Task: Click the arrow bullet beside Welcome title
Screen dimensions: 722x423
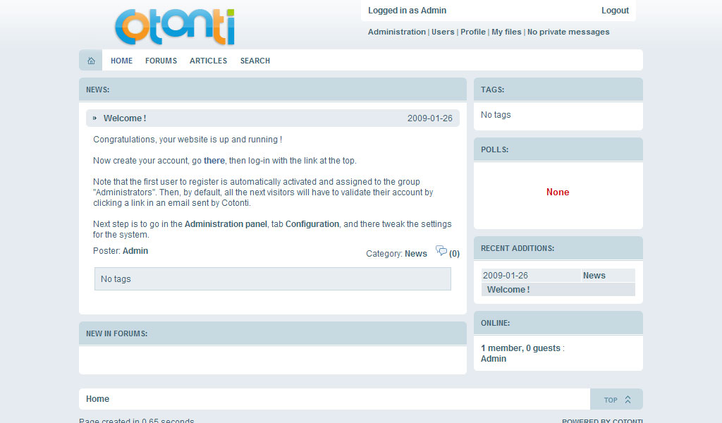Action: point(95,118)
